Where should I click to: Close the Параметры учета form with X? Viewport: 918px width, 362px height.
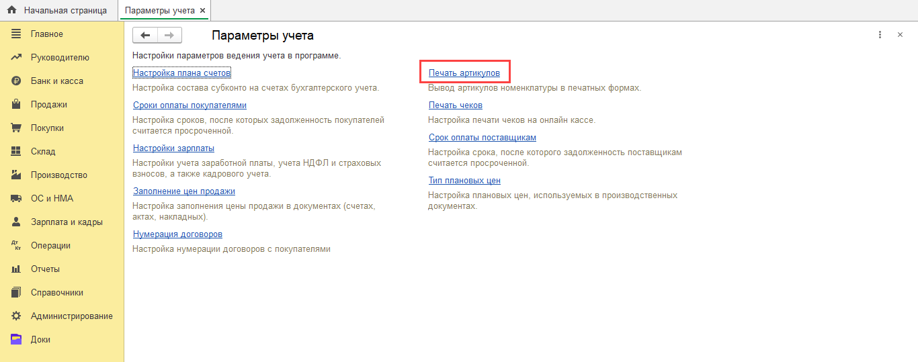pos(900,35)
